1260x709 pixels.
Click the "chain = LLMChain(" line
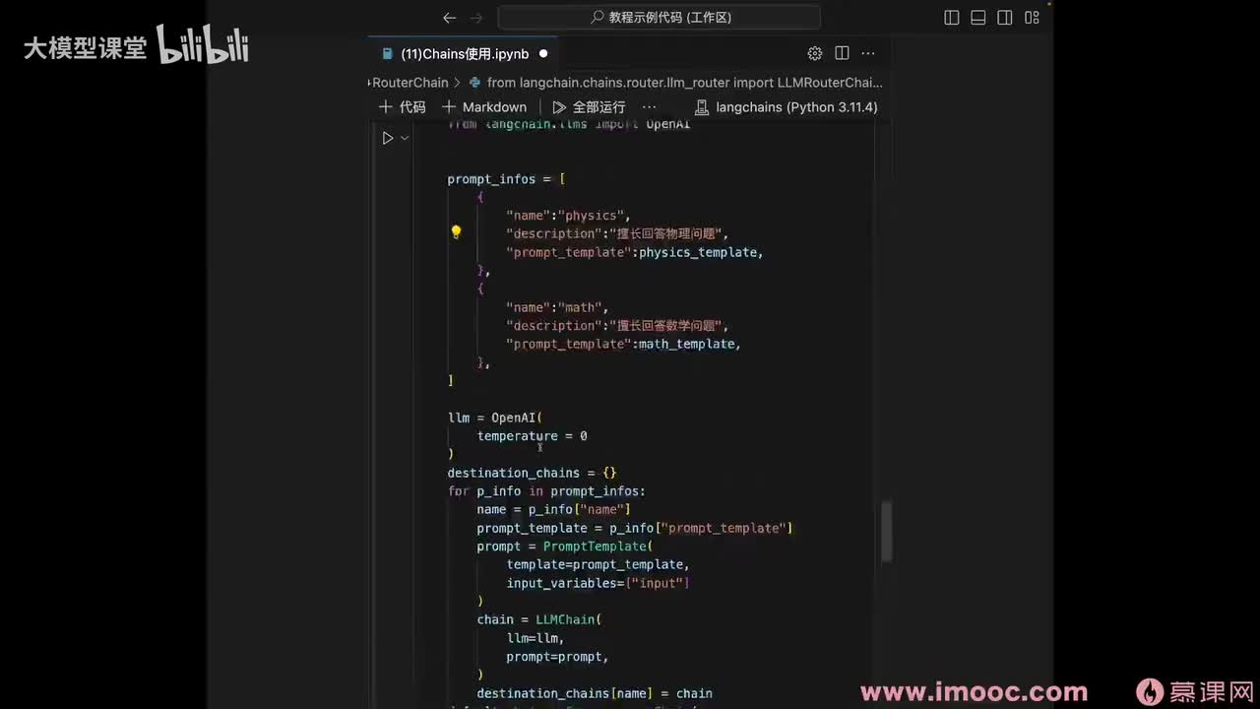(539, 619)
